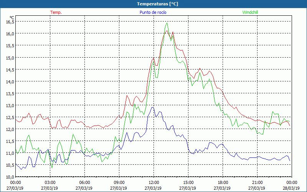
Task: Click the 21:00 time axis label
Action: (x=257, y=183)
